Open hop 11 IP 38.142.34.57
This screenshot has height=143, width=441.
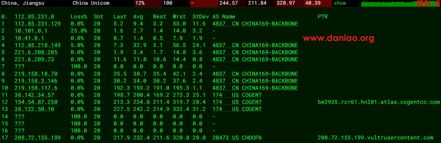(x=34, y=95)
